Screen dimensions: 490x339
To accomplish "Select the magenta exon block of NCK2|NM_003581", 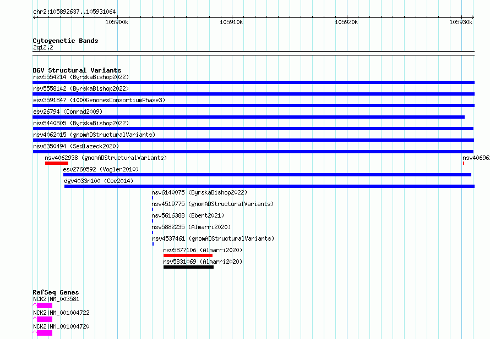I will 45,305.
